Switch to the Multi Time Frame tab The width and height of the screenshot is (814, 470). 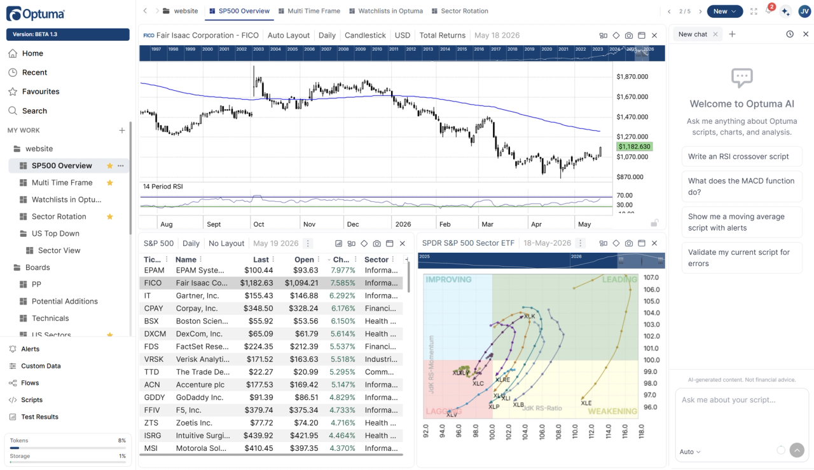309,11
